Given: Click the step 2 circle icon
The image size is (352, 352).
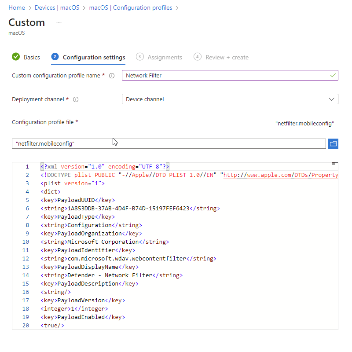Looking at the screenshot, I should (55, 57).
